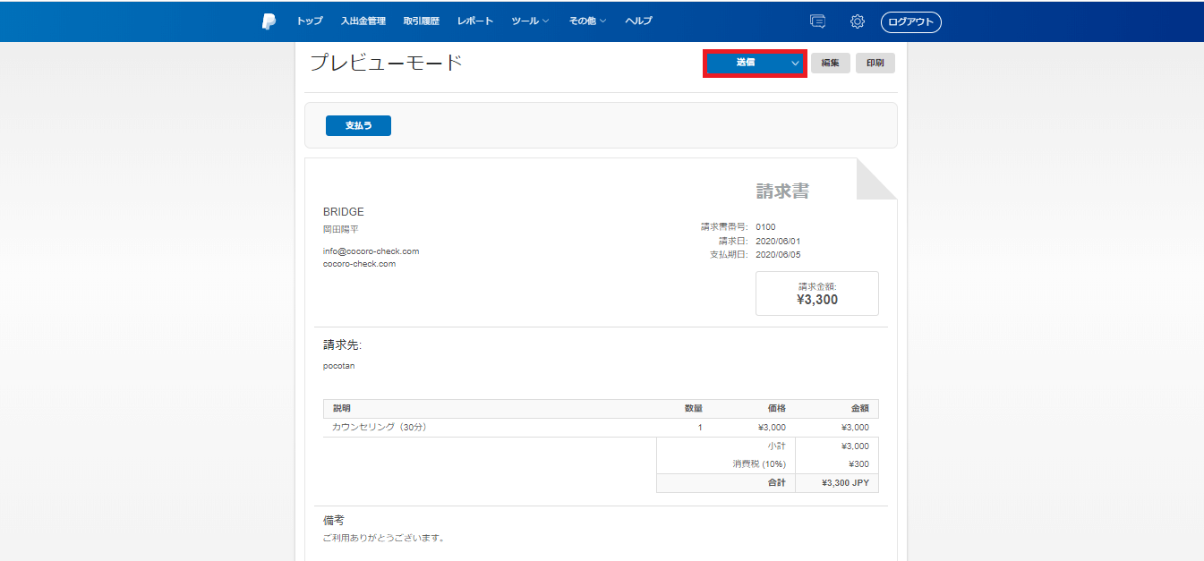
Task: Open 入出金管理 in navigation bar
Action: tap(363, 21)
